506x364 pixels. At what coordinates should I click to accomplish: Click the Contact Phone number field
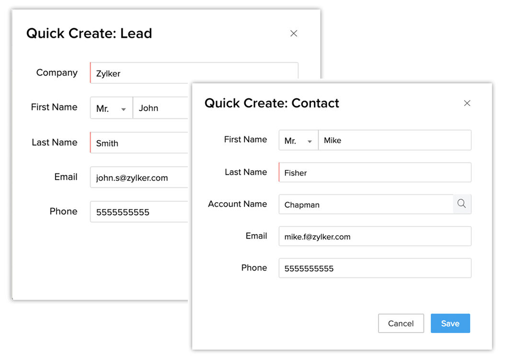(x=375, y=268)
